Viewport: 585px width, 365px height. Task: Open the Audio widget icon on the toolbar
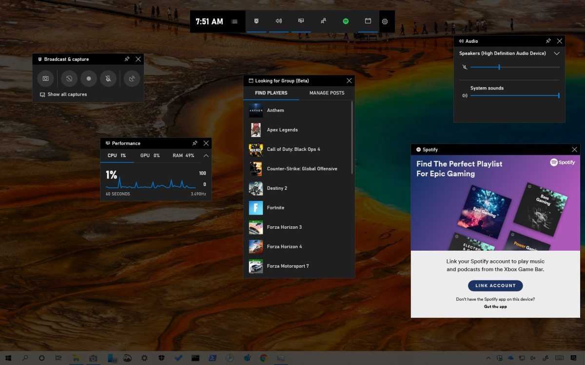tap(278, 21)
